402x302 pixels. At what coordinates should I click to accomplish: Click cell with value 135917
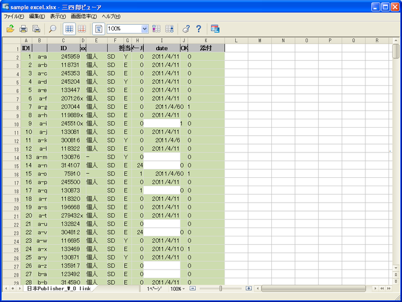64,265
